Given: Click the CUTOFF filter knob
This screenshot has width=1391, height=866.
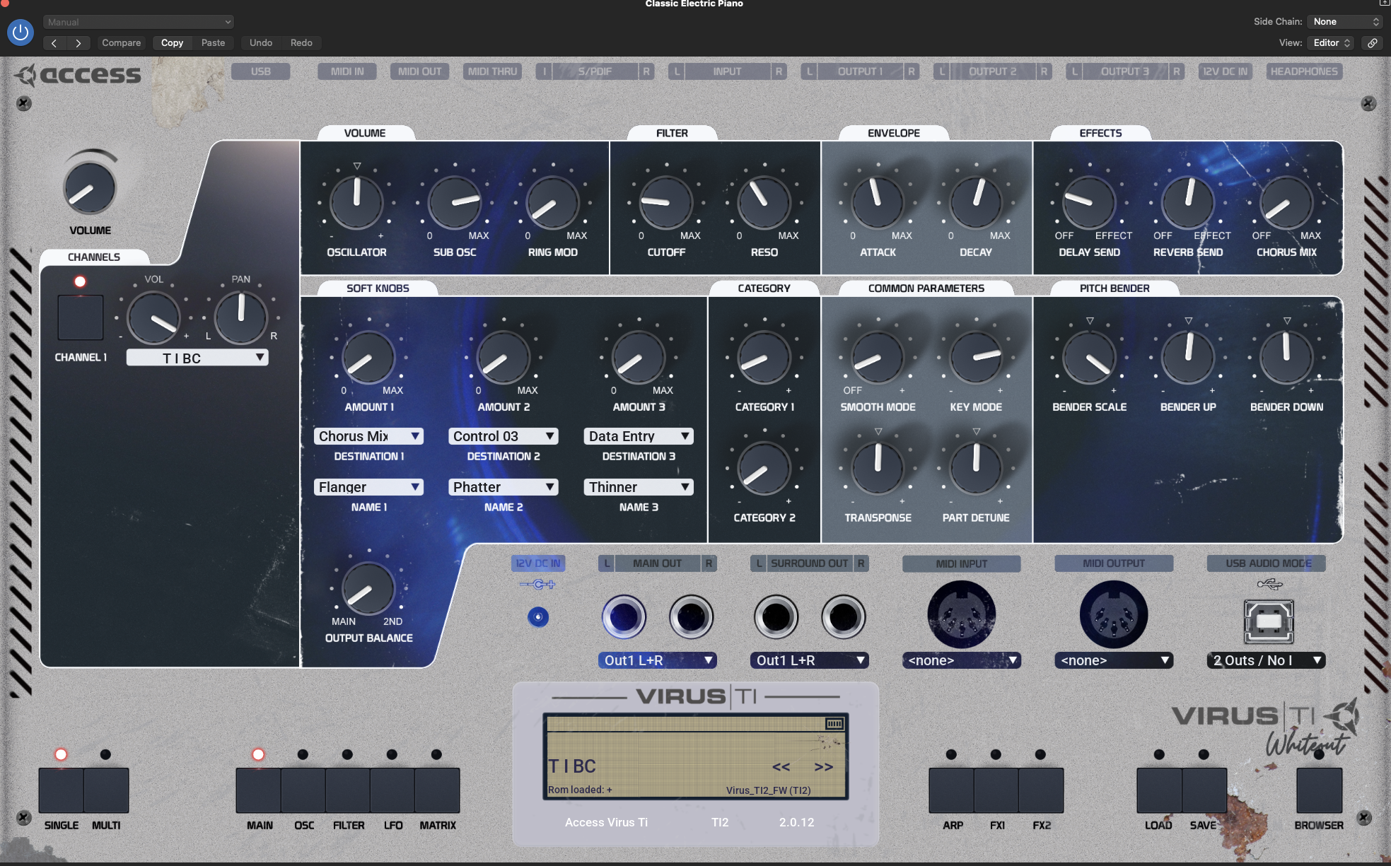Looking at the screenshot, I should coord(665,203).
